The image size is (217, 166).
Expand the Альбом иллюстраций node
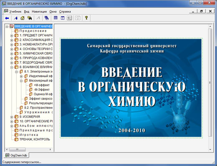(x=12, y=126)
